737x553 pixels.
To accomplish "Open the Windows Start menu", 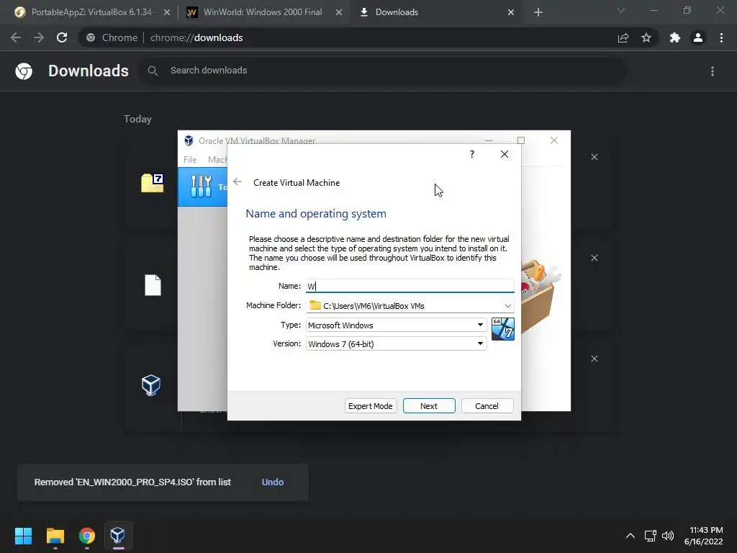I will pyautogui.click(x=23, y=536).
